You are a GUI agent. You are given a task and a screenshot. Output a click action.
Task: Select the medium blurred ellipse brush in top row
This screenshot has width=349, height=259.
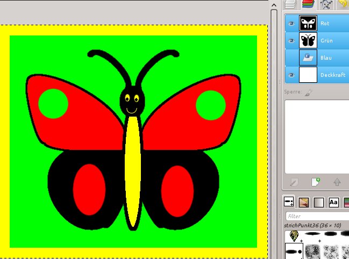332,233
